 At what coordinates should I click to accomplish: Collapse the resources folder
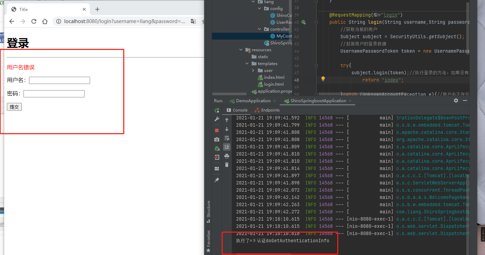[x=241, y=50]
